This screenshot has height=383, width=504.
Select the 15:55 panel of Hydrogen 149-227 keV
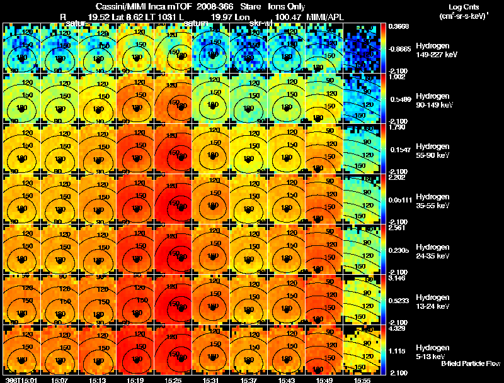click(x=362, y=48)
